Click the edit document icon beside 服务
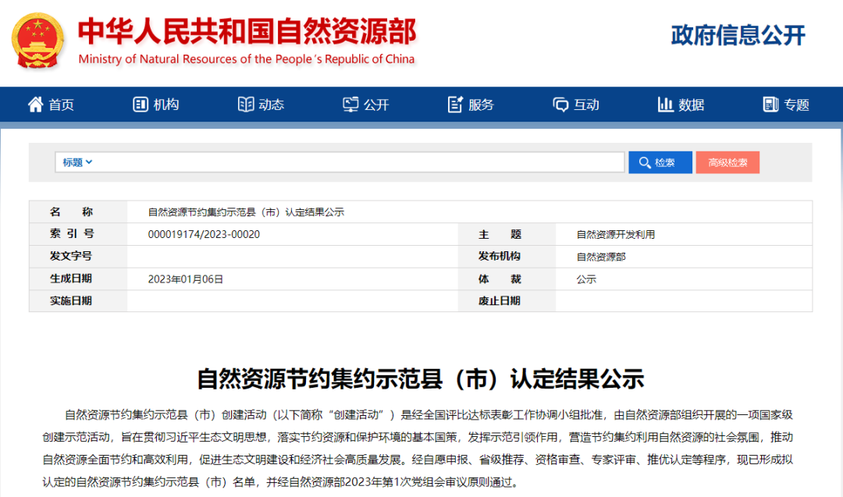 455,105
